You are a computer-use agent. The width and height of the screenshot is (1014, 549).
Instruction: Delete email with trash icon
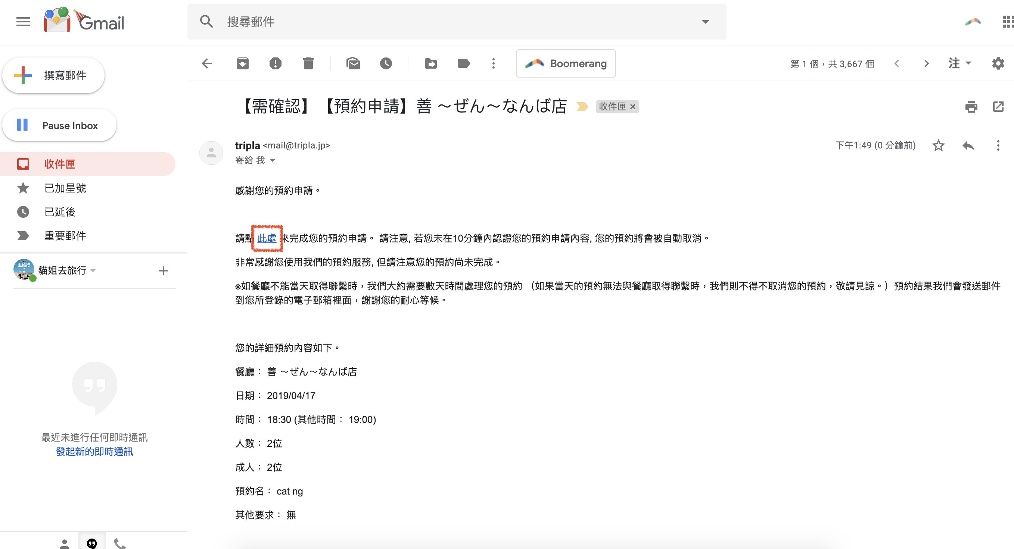point(308,63)
